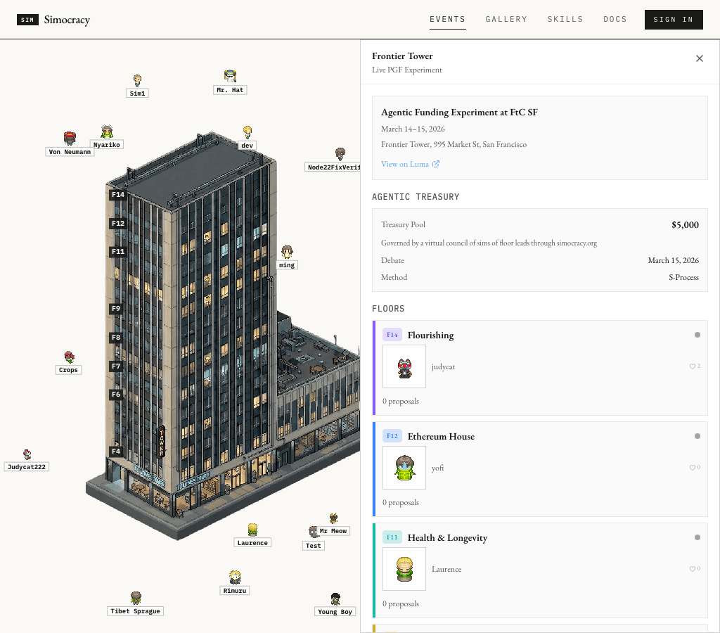Click the March 15, 2026 debate date

673,260
